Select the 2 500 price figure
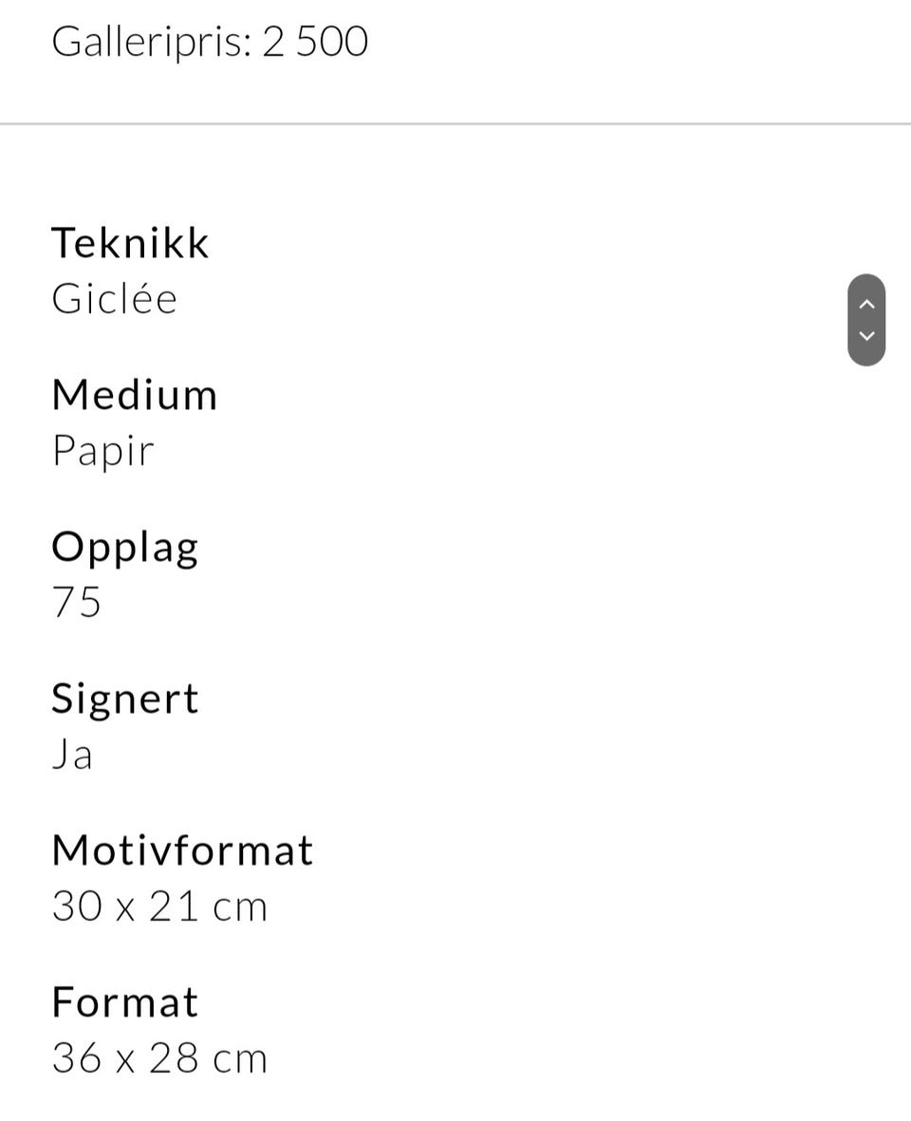This screenshot has width=911, height=1121. (x=315, y=43)
